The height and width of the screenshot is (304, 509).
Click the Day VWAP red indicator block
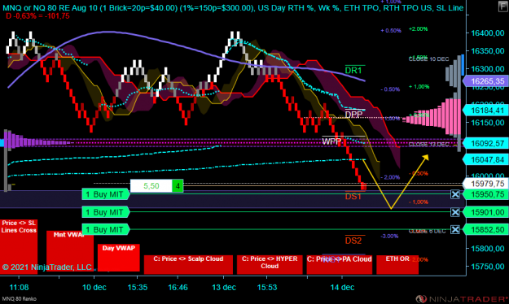tap(118, 258)
